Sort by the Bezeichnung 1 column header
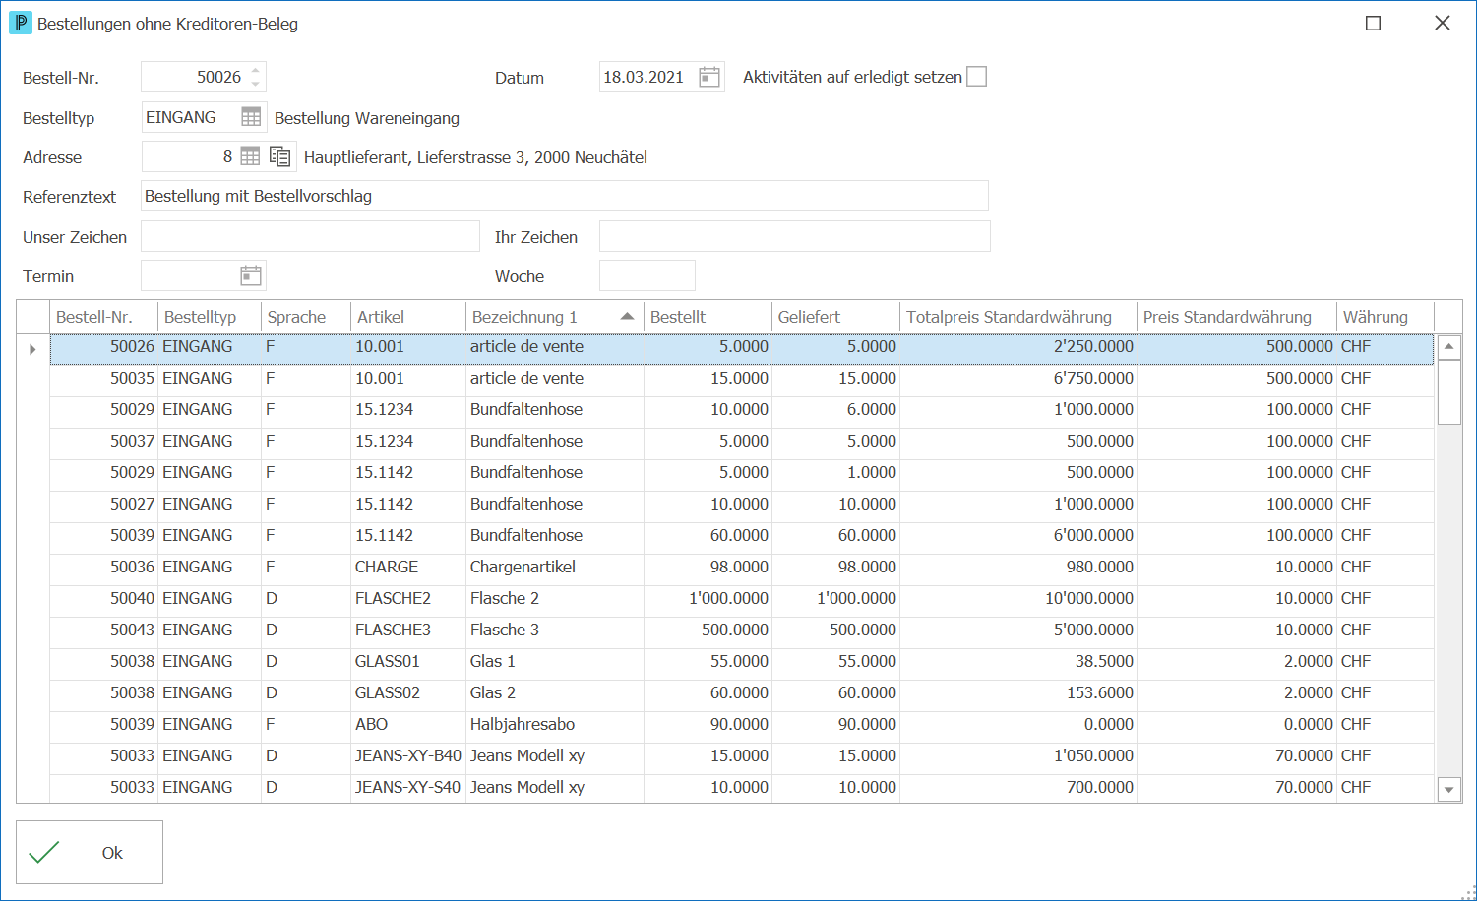The width and height of the screenshot is (1477, 901). 554,317
